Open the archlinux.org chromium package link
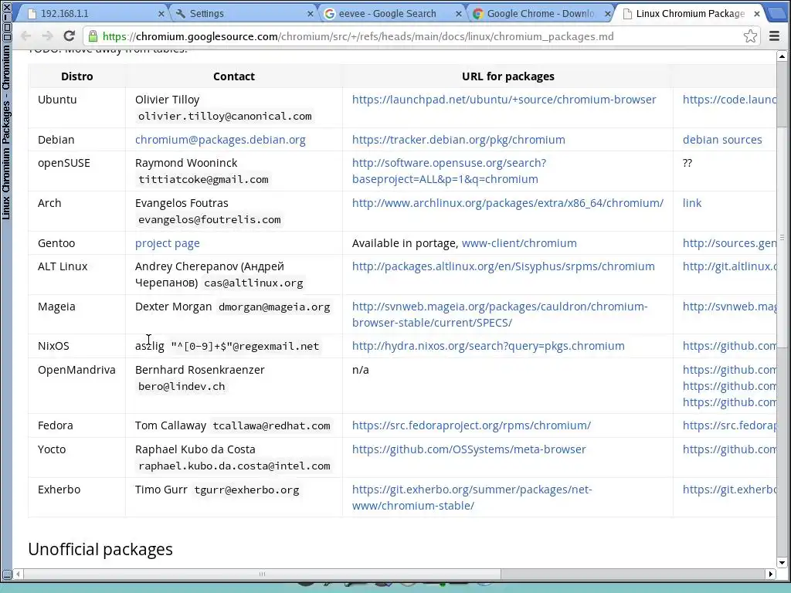The width and height of the screenshot is (791, 593). coord(508,203)
